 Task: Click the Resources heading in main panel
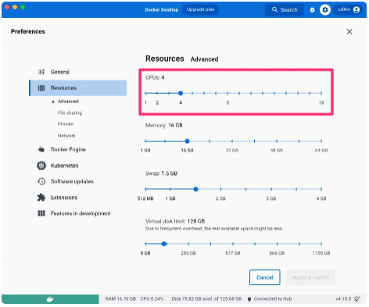pyautogui.click(x=165, y=59)
